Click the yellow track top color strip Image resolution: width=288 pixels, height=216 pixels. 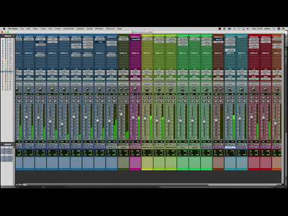[x=147, y=35]
